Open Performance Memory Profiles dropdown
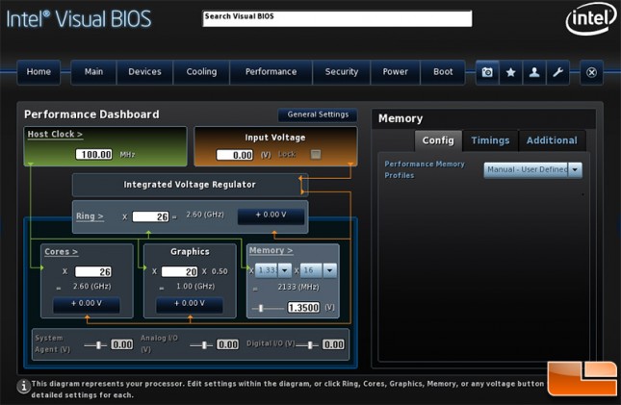The image size is (621, 405). (532, 170)
